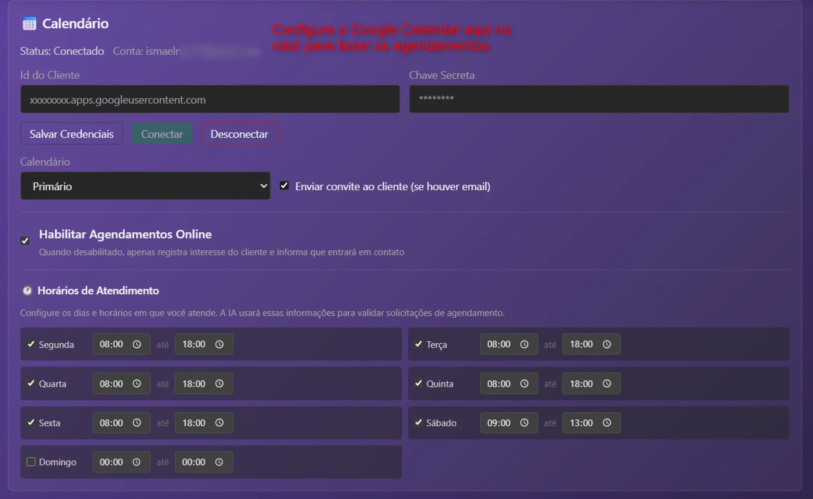813x499 pixels.
Task: Click clock icon in Sexta end time
Action: 219,423
